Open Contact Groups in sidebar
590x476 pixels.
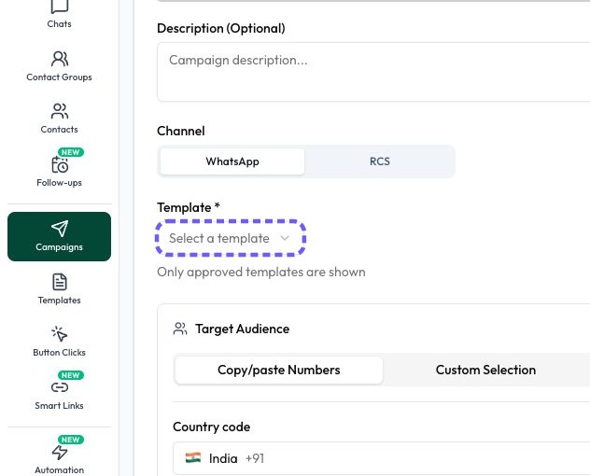(59, 66)
